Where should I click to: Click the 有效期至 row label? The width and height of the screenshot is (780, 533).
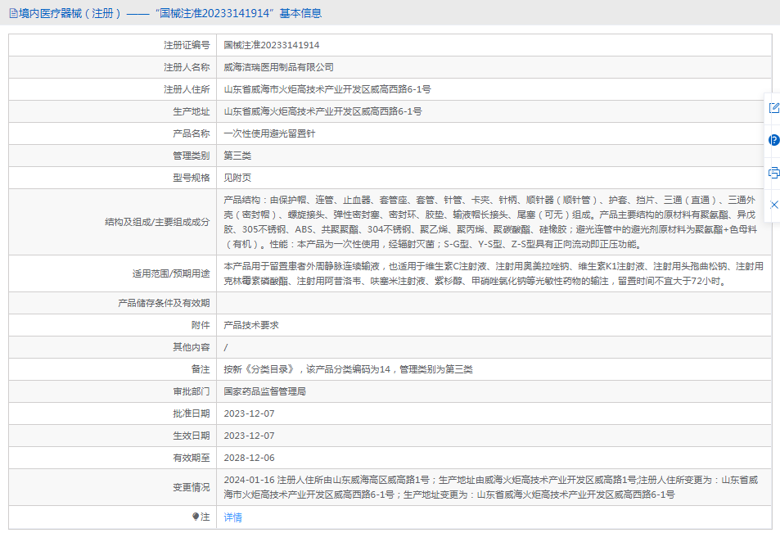[x=192, y=458]
